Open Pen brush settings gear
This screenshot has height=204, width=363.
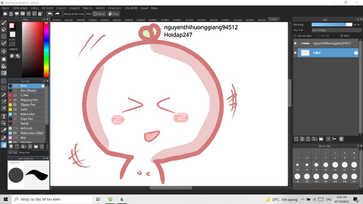point(43,86)
